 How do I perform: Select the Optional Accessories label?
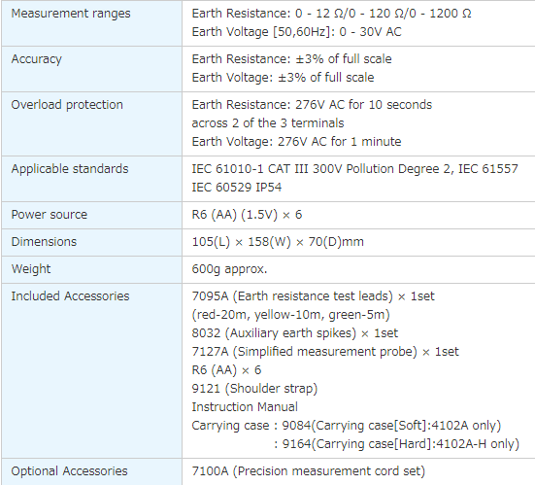click(x=69, y=471)
